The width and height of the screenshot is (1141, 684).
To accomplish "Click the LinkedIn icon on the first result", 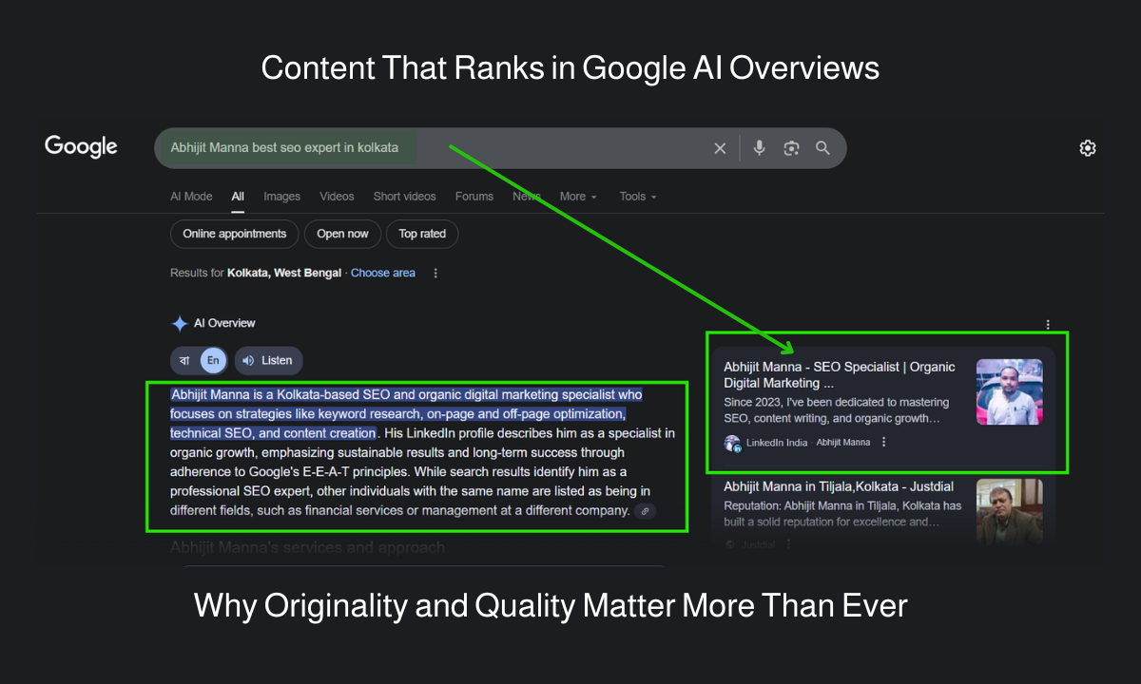I will (x=731, y=442).
